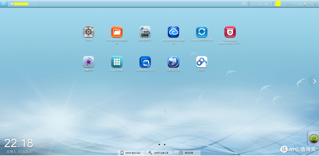Open 备份管理中心 backup manager
Screen dimensions: 319x156
coord(145,32)
